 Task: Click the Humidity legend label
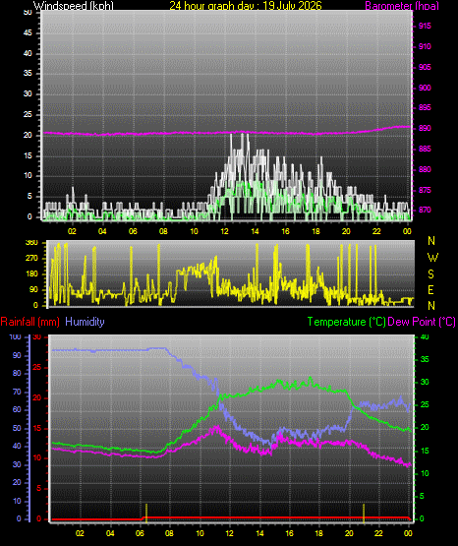click(85, 322)
